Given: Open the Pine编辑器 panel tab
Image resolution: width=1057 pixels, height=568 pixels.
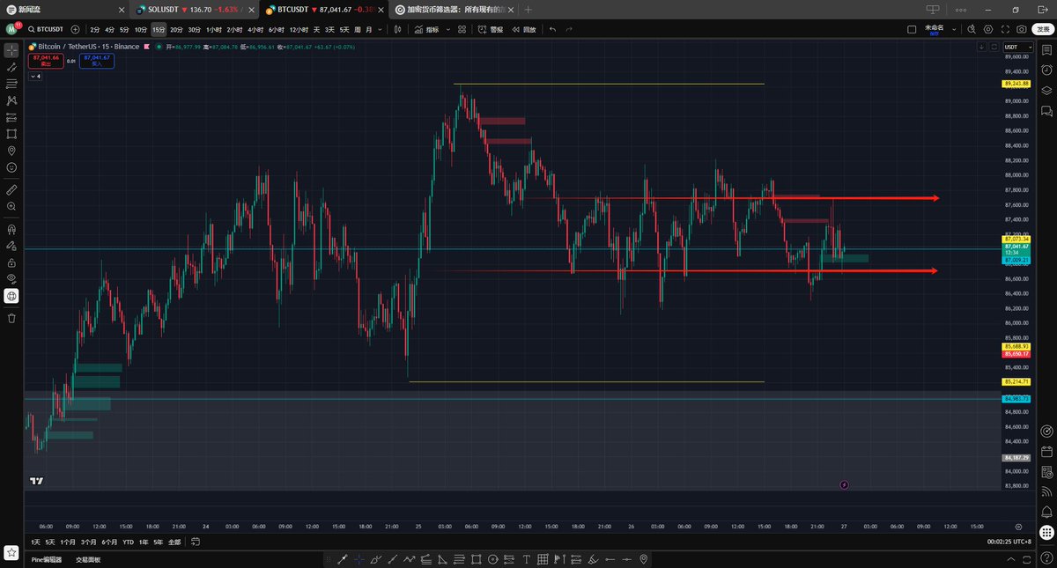Looking at the screenshot, I should [x=47, y=559].
